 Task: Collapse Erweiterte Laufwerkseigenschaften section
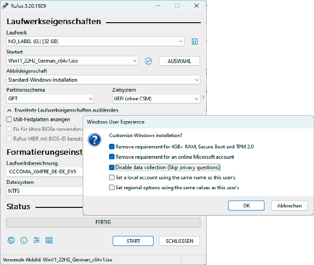pyautogui.click(x=62, y=110)
